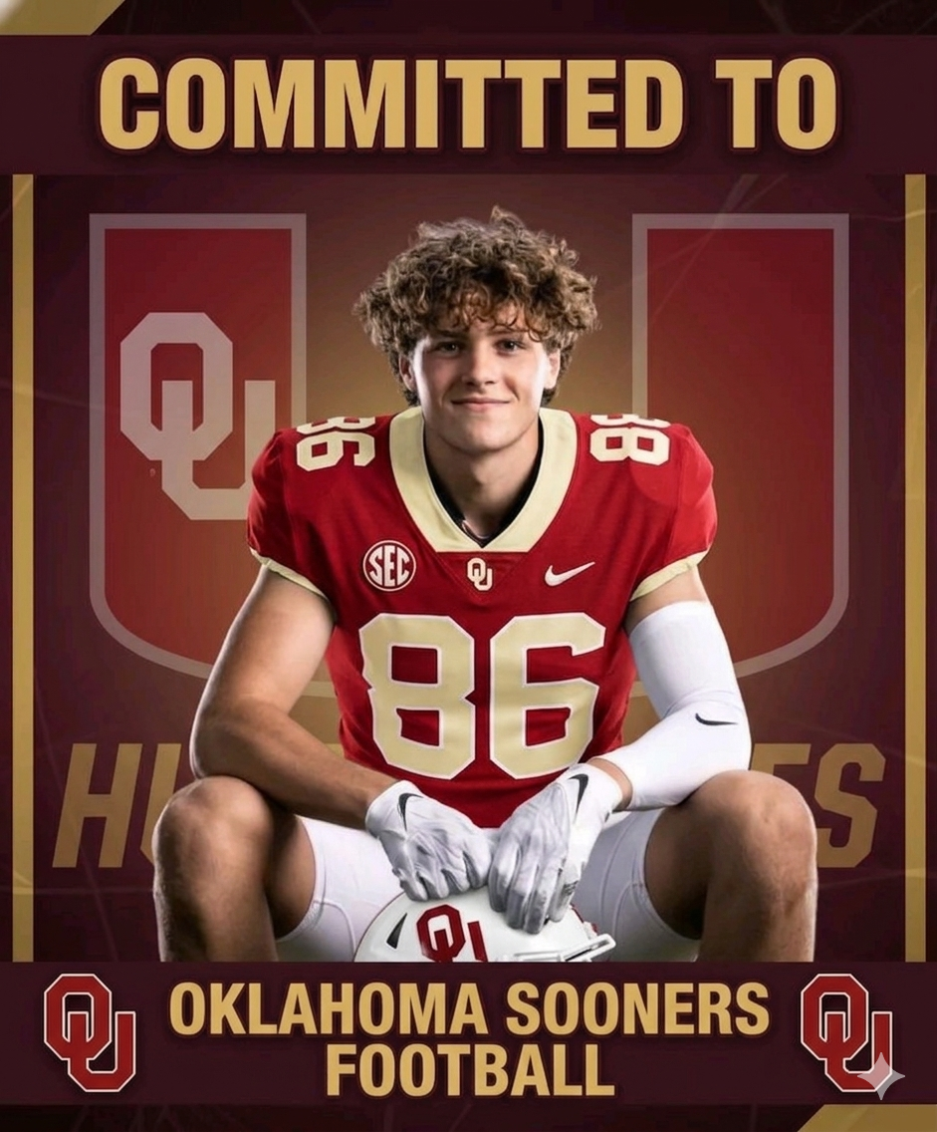Click the FOOTBALL text at bottom
This screenshot has height=1132, width=937.
click(470, 1067)
